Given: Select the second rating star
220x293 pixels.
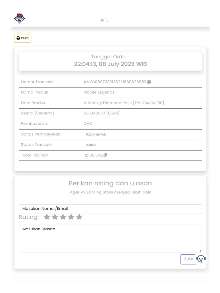Looking at the screenshot, I should click(x=55, y=217).
